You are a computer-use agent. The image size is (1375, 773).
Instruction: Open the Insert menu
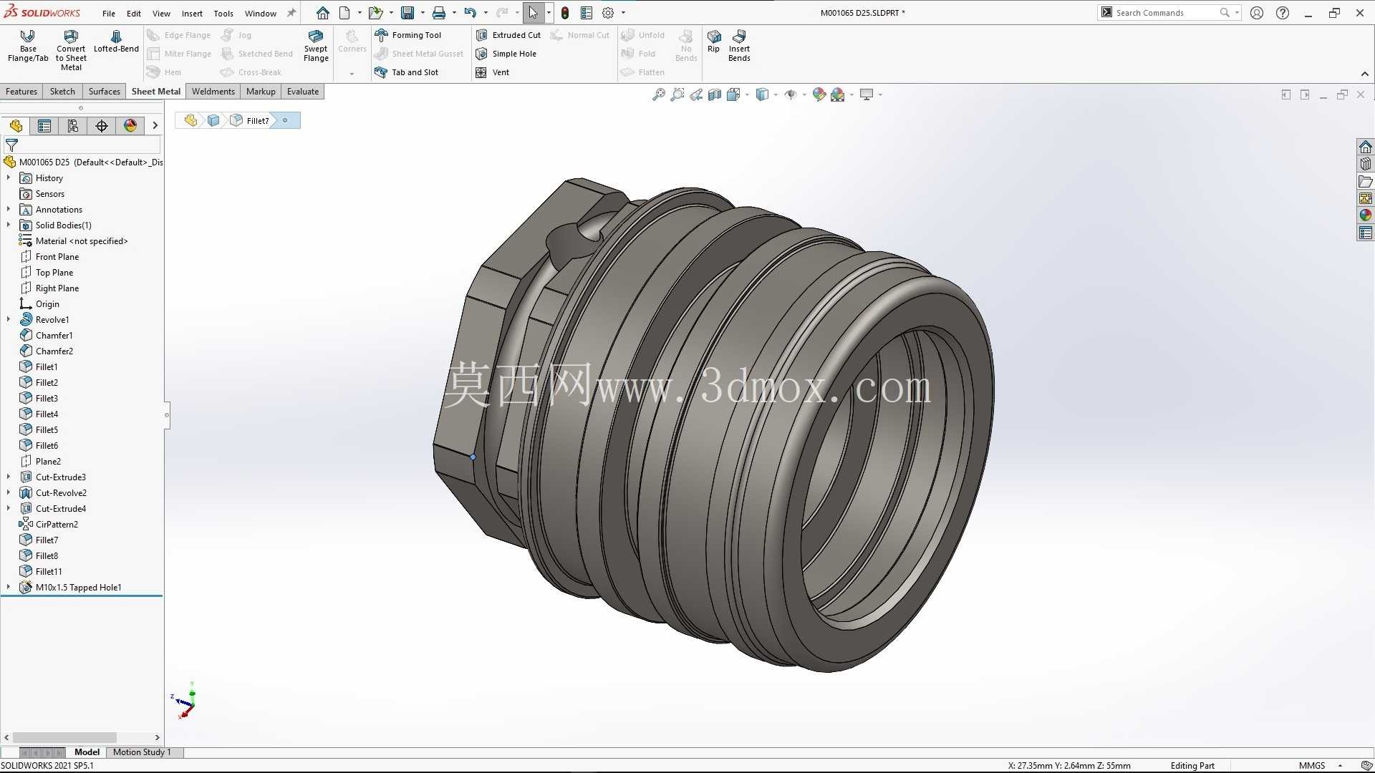point(192,13)
